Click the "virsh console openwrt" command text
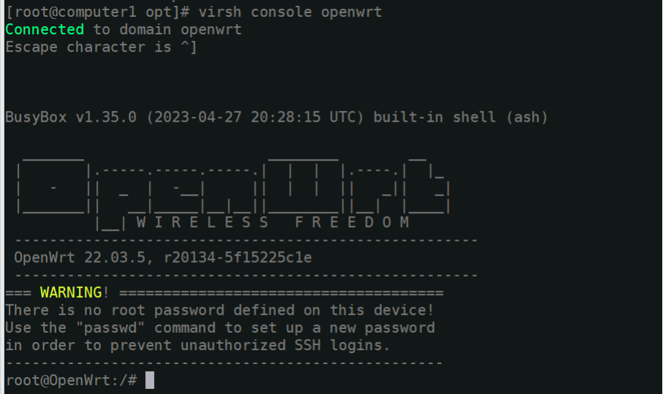Screen dimensions: 663x394 290,12
